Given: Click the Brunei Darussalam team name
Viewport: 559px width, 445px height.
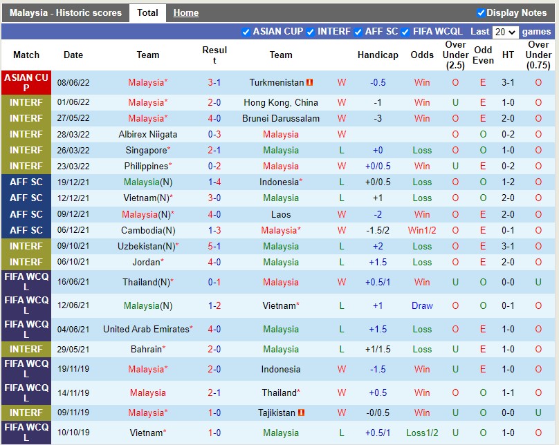Looking at the screenshot, I should point(281,118).
